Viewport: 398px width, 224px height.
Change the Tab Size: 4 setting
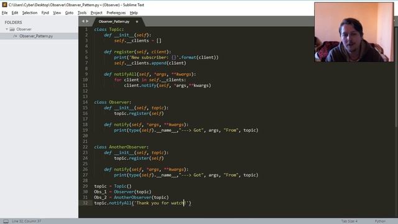click(349, 222)
